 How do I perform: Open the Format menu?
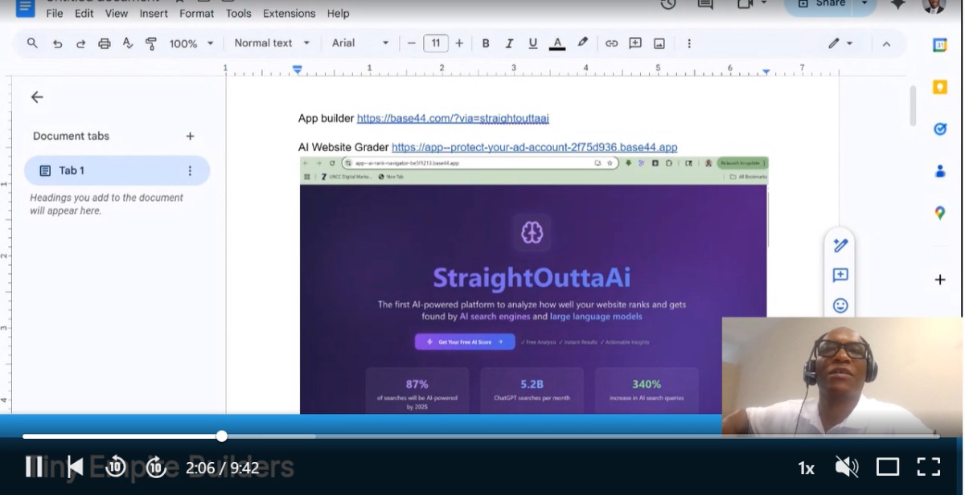[197, 14]
